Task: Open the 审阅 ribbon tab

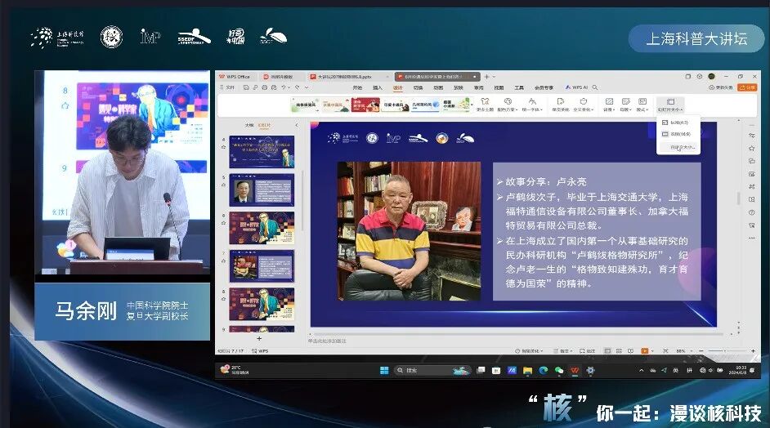Action: point(478,88)
